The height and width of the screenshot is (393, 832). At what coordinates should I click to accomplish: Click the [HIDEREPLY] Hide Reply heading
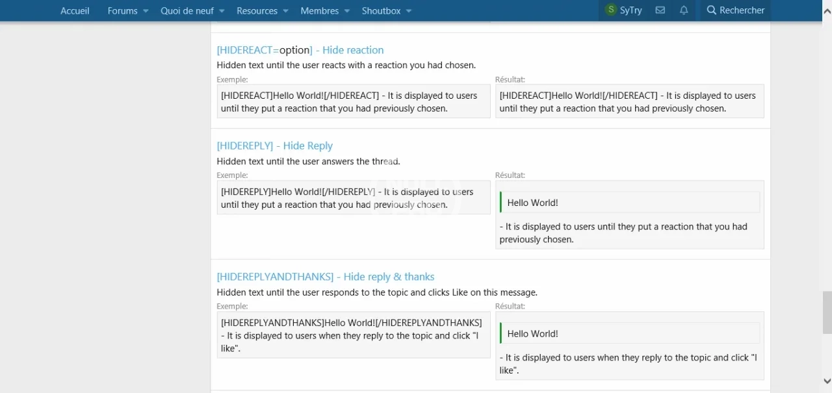274,146
